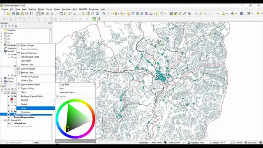Click the New GeoPackage Layer icon

pos(175,14)
